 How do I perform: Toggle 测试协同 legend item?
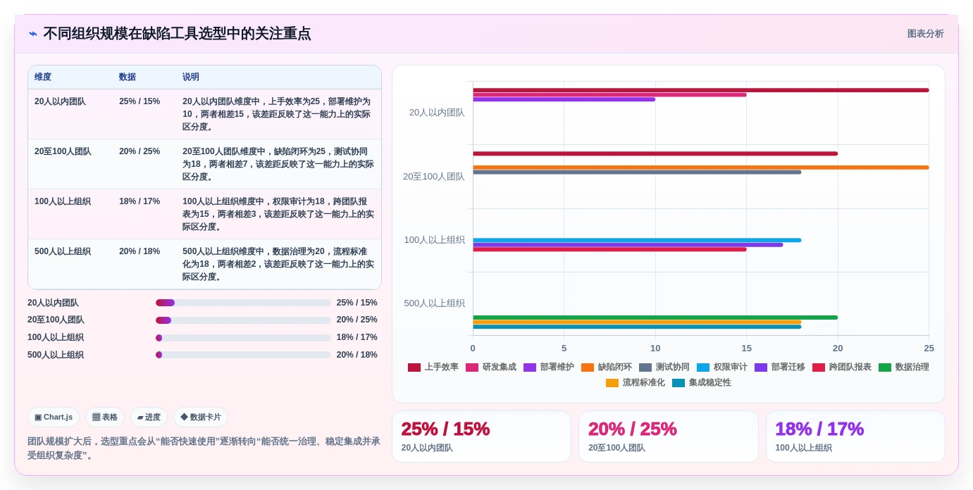[664, 367]
